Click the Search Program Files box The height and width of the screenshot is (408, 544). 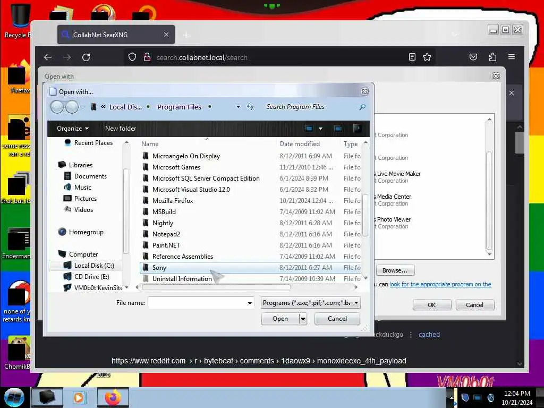pyautogui.click(x=310, y=107)
